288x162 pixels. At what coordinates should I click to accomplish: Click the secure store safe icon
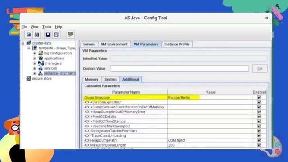28,78
